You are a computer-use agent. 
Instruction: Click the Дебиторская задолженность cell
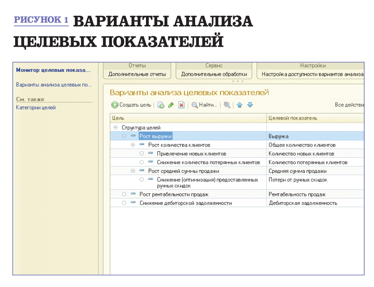point(315,203)
